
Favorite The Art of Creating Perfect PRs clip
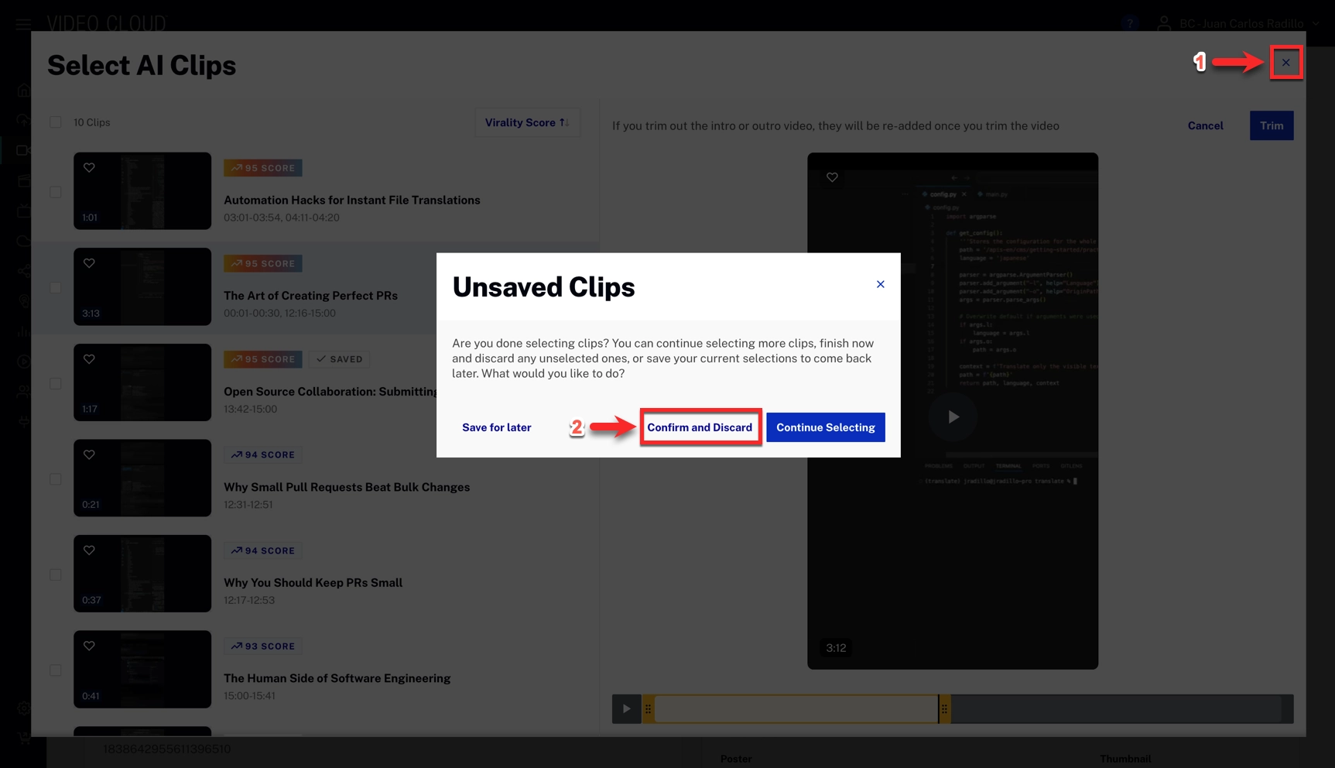(90, 264)
